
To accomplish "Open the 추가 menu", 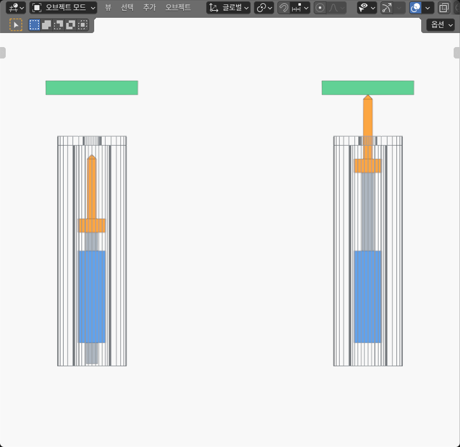I will tap(150, 8).
